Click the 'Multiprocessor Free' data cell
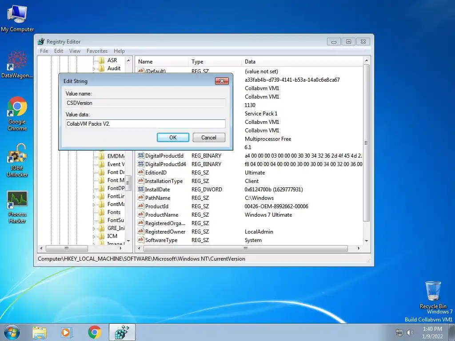The height and width of the screenshot is (341, 455). (x=268, y=139)
